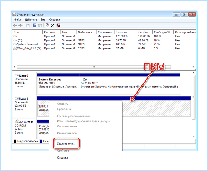
Task: Click the blue Основной legend swatch
Action: (41, 141)
